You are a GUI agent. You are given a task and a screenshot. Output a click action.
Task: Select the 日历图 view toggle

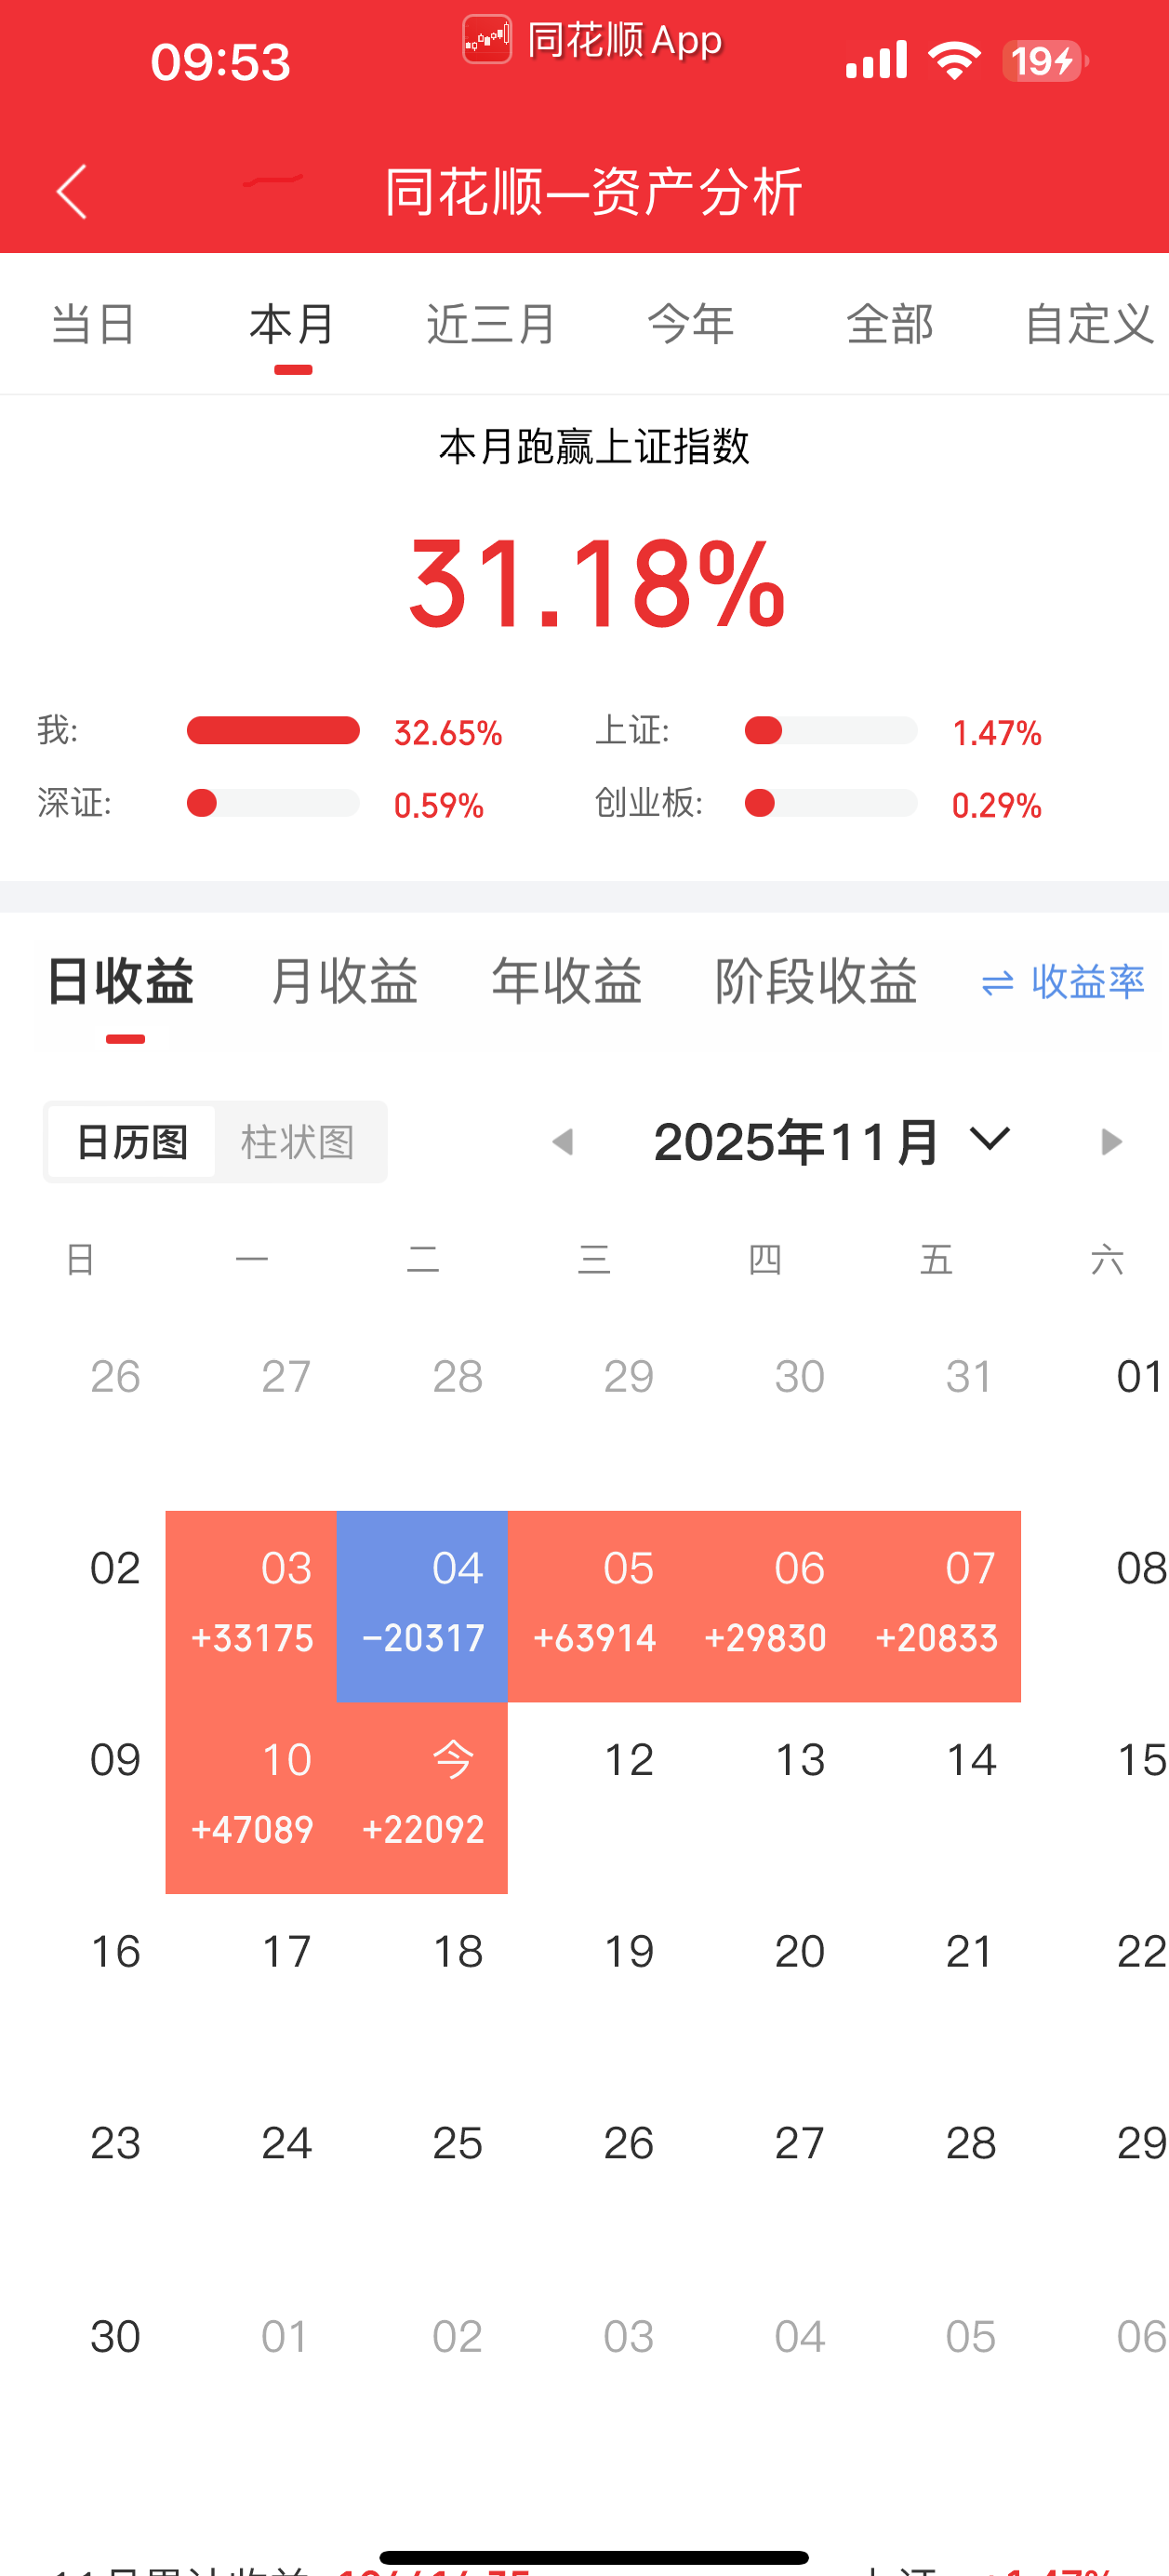click(132, 1142)
